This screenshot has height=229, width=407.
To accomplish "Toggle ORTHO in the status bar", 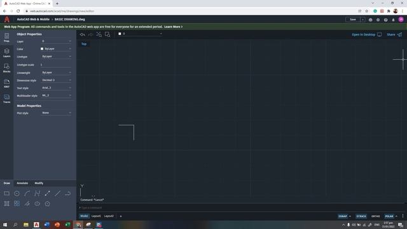I will (375, 216).
